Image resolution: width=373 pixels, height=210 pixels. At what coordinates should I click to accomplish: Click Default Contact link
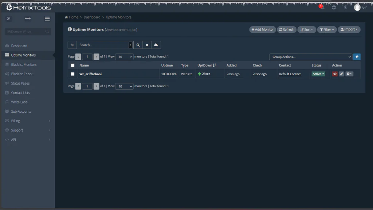point(290,74)
